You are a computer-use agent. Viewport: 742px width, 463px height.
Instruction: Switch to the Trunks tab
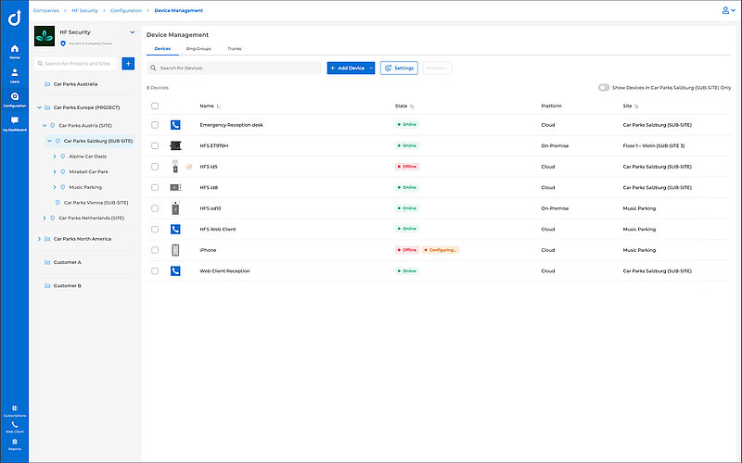tap(235, 47)
